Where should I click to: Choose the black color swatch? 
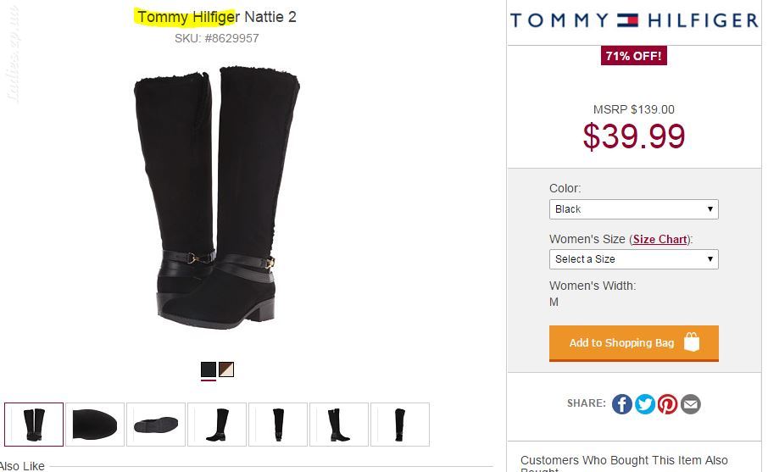coord(209,369)
